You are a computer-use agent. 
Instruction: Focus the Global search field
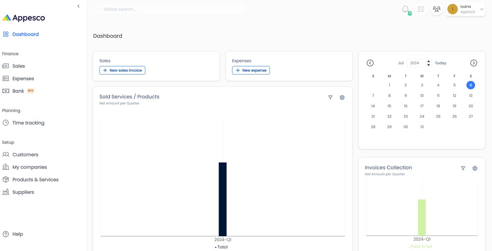click(x=170, y=9)
